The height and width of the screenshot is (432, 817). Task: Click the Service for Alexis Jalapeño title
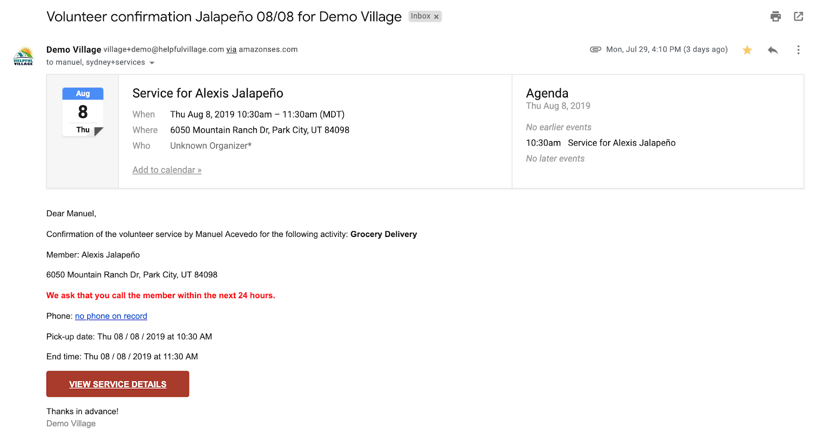(208, 93)
